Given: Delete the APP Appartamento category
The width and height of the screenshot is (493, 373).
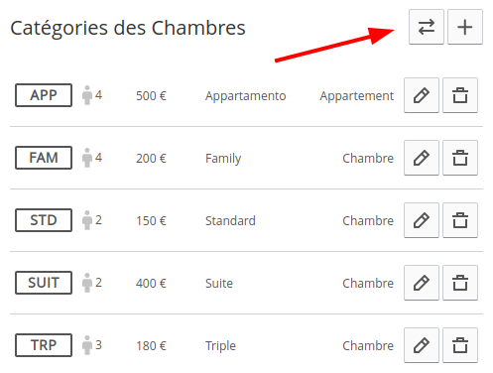Looking at the screenshot, I should [460, 95].
